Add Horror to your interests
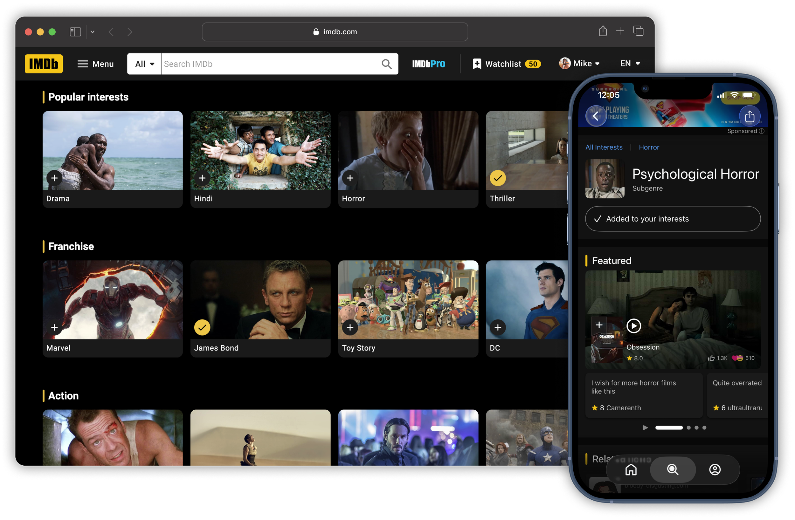 [x=350, y=178]
